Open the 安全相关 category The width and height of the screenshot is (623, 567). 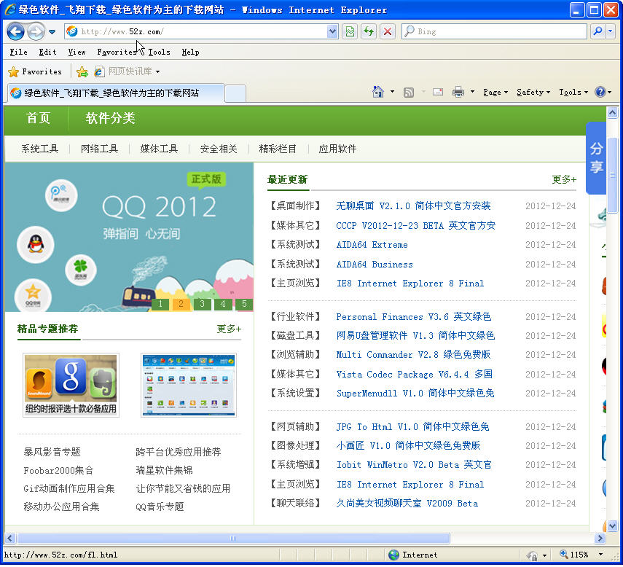(x=219, y=149)
